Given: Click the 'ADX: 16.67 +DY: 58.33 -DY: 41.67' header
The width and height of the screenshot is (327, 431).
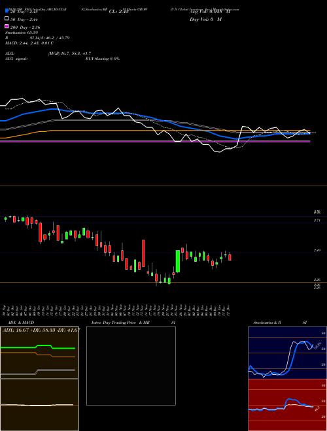Looking at the screenshot, I should (x=41, y=330).
